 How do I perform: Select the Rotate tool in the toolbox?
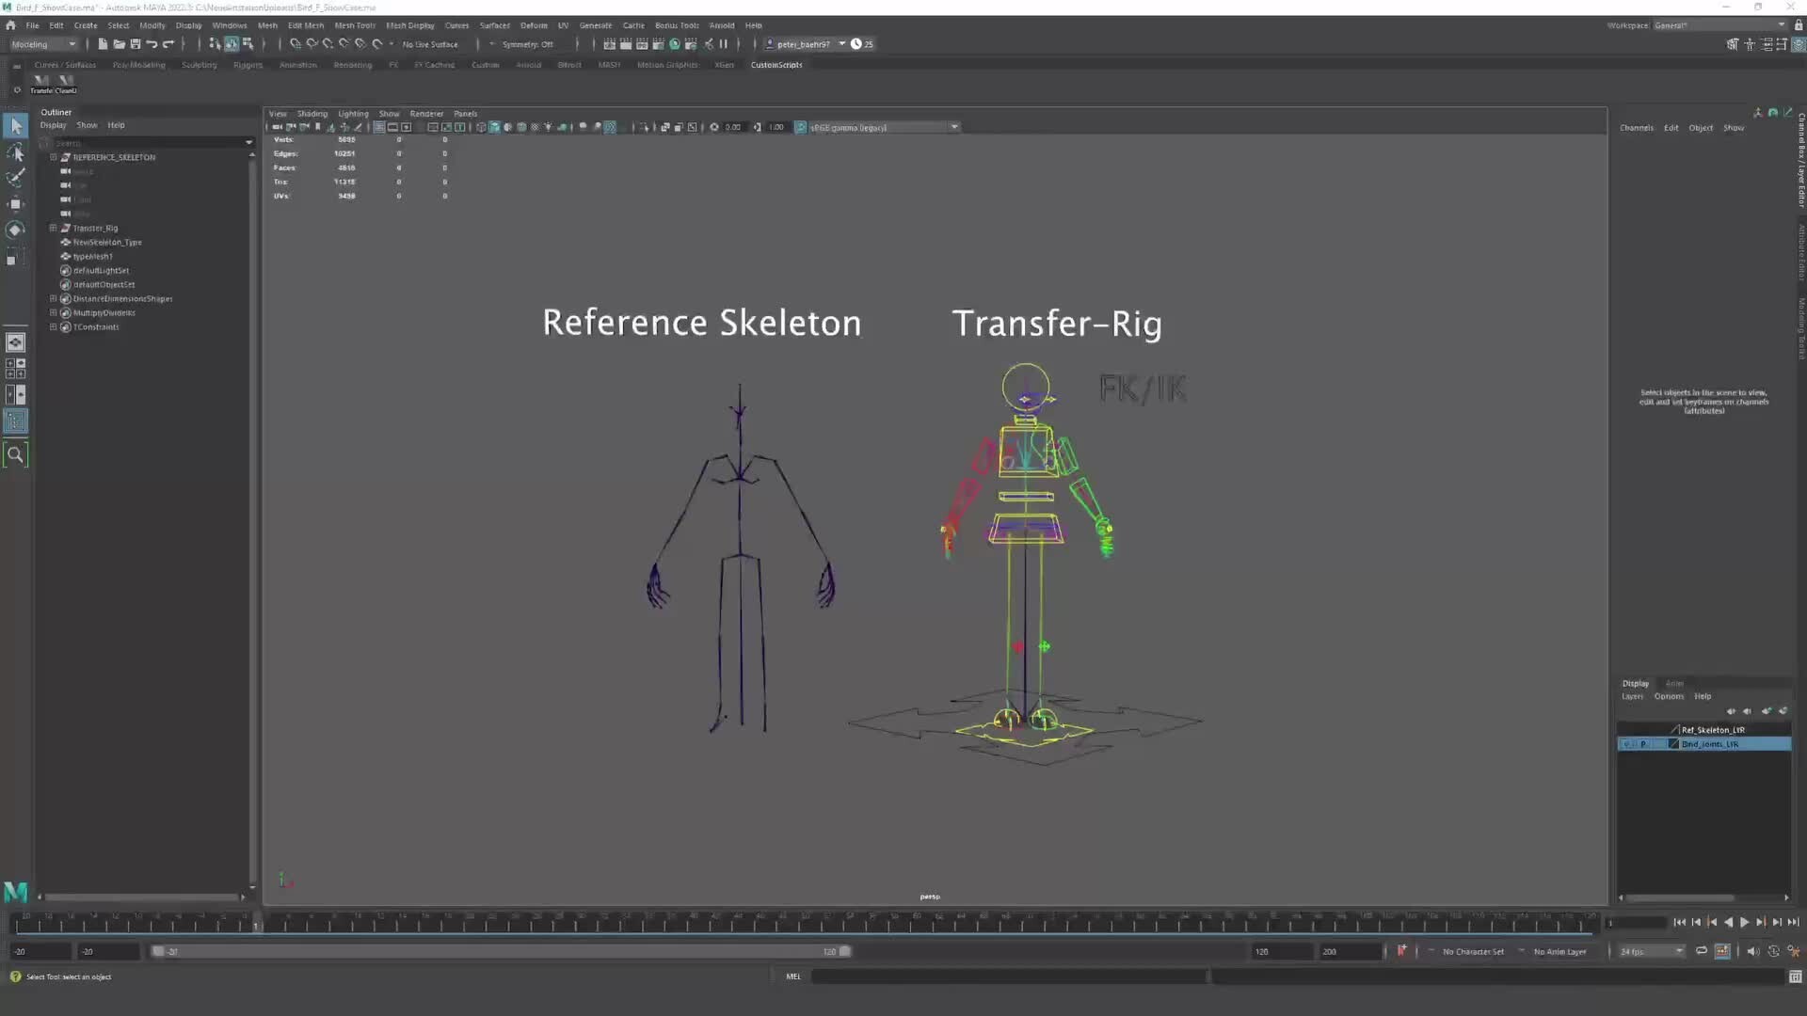pyautogui.click(x=15, y=229)
